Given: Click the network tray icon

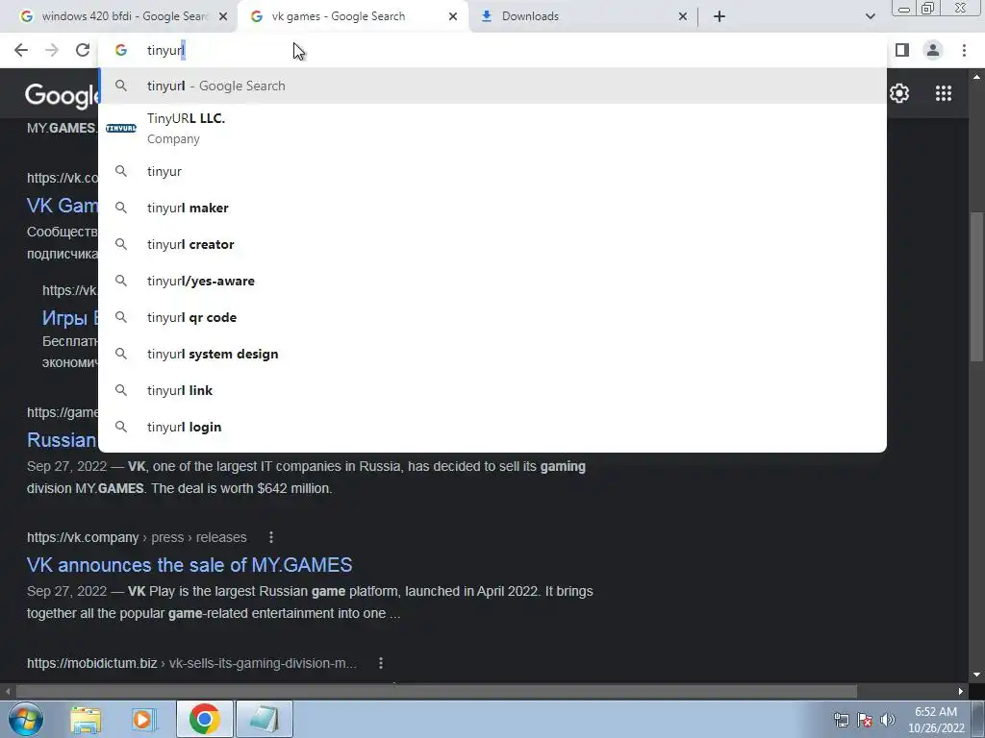Looking at the screenshot, I should 841,720.
